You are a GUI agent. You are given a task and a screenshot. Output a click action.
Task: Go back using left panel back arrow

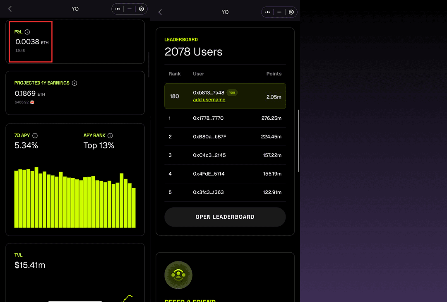(x=10, y=9)
